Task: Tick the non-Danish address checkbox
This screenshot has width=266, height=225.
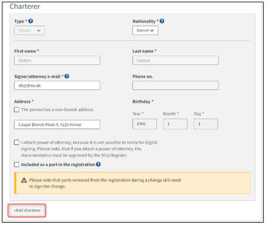Action: click(x=16, y=110)
